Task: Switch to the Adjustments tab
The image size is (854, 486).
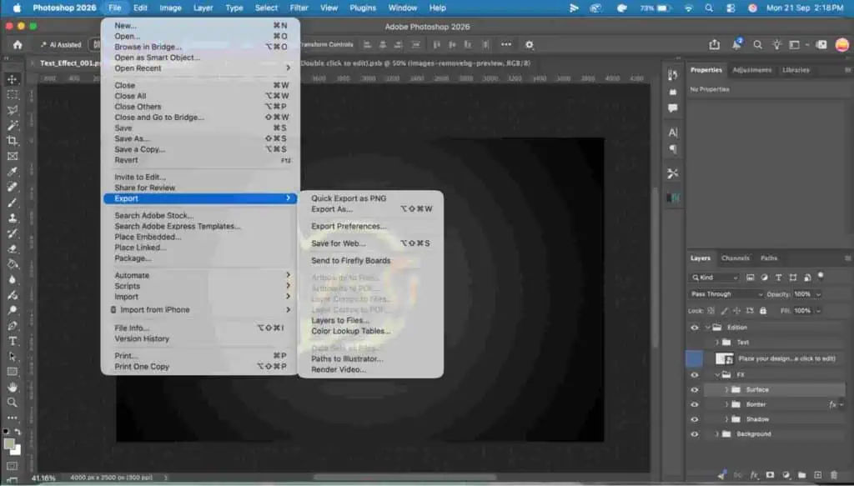Action: click(751, 70)
